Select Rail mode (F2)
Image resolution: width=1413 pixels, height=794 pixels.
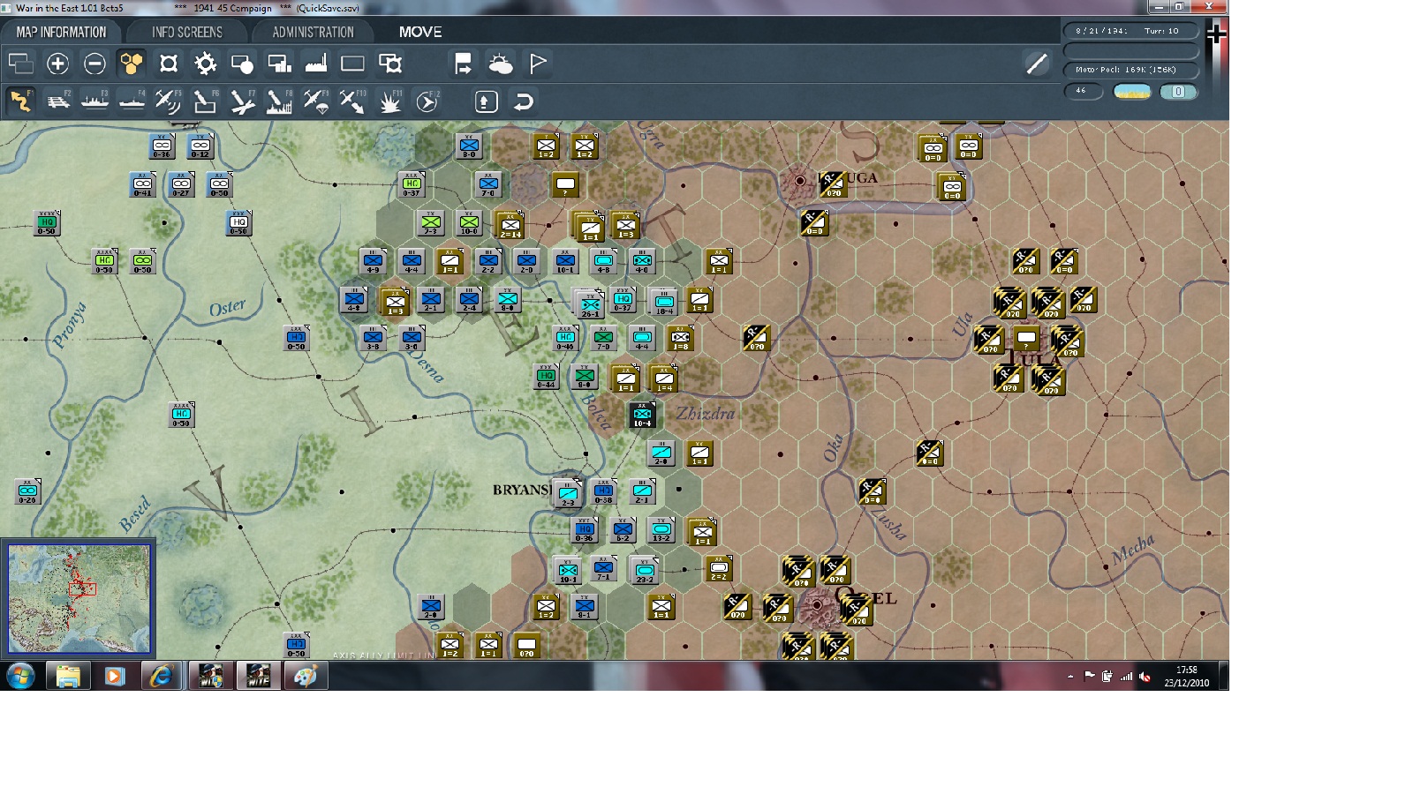(58, 101)
